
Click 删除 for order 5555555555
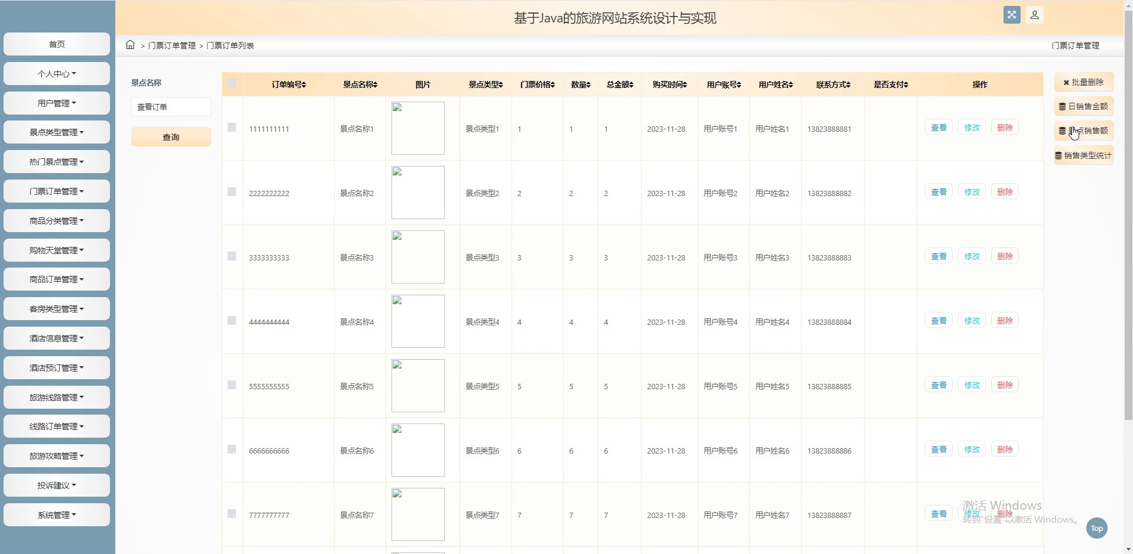(x=1005, y=385)
